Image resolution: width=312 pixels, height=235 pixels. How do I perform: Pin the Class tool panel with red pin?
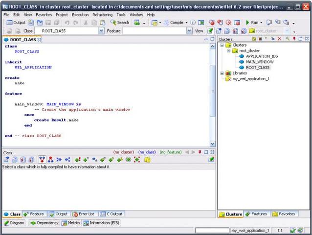point(200,152)
